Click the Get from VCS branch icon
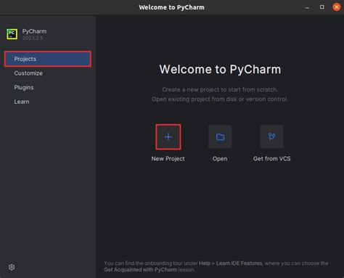 tap(272, 137)
